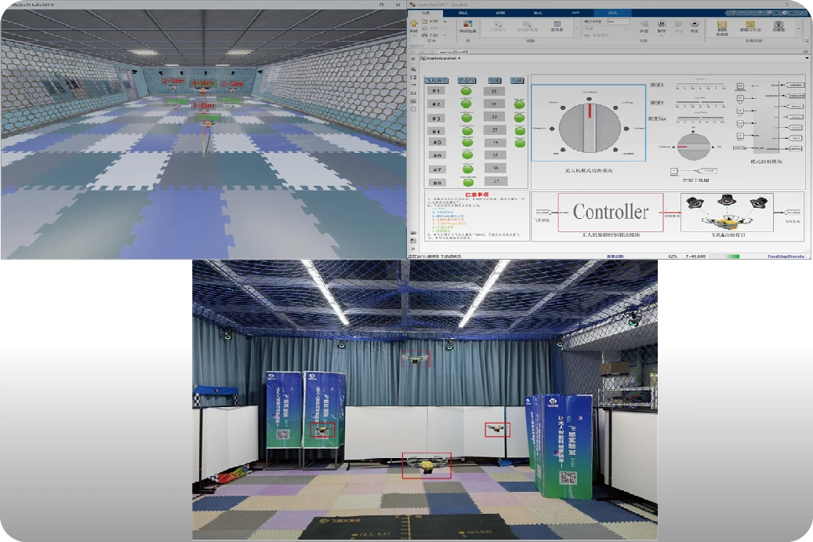The height and width of the screenshot is (542, 813).
Task: Select the first Simulation ribbon tab
Action: click(x=426, y=13)
